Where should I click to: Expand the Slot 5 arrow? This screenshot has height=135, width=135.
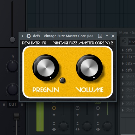click(123, 77)
